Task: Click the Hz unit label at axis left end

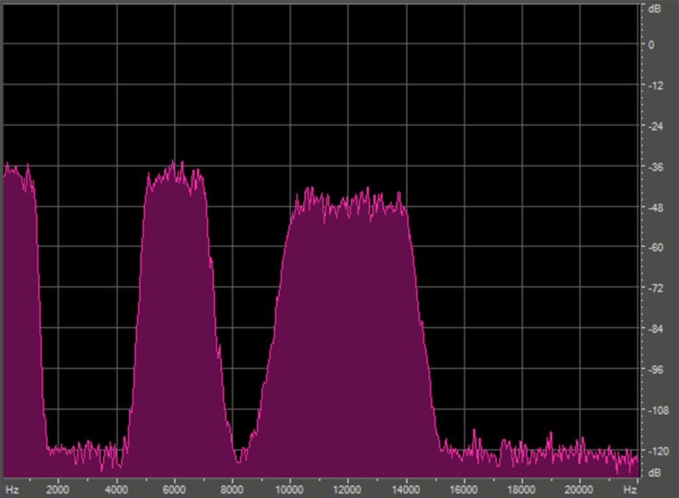Action: click(12, 490)
